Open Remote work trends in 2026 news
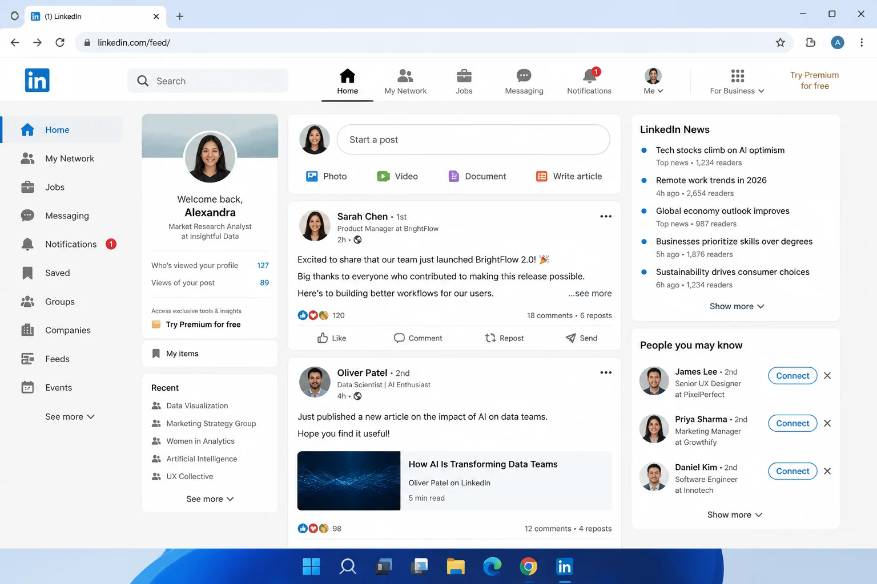The width and height of the screenshot is (877, 584). tap(711, 180)
